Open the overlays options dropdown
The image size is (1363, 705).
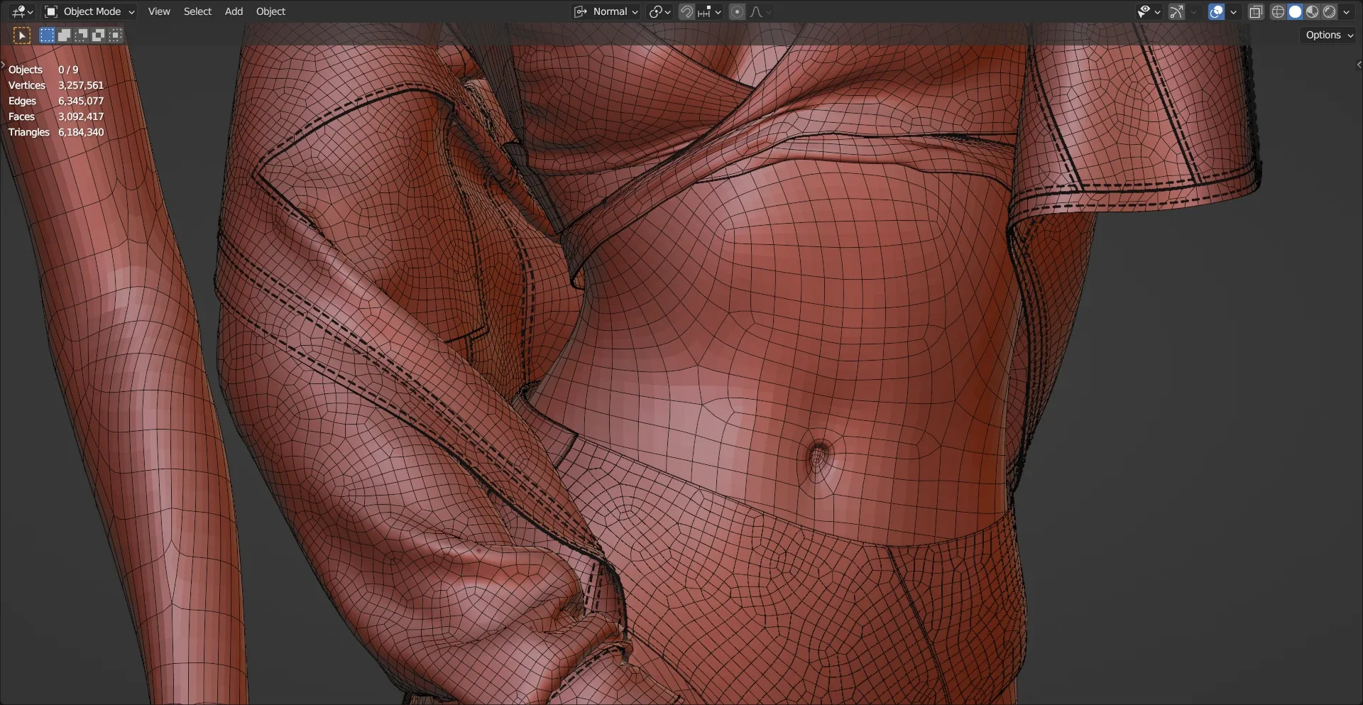[x=1233, y=11]
